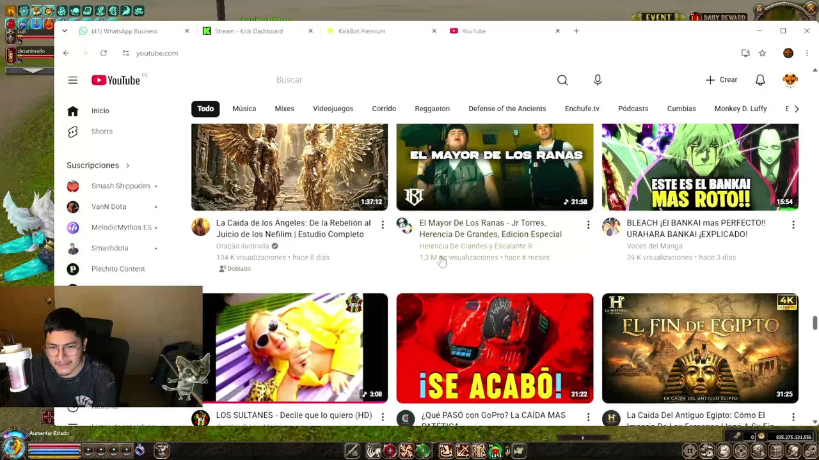Open Inicio in the sidebar
The width and height of the screenshot is (819, 460).
click(100, 111)
